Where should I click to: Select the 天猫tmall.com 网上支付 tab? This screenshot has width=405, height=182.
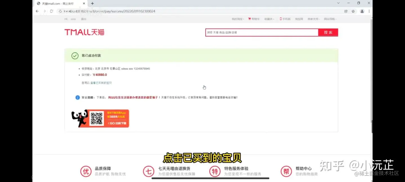(x=60, y=3)
